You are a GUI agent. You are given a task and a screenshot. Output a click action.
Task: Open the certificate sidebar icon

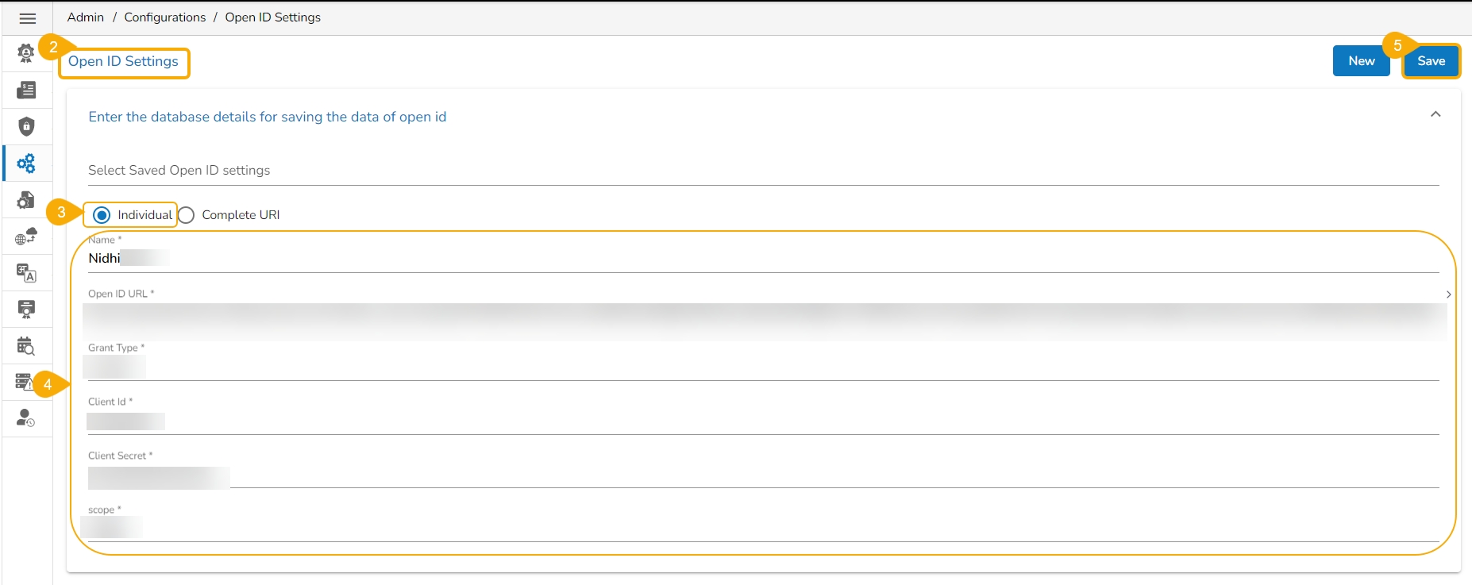(x=27, y=310)
